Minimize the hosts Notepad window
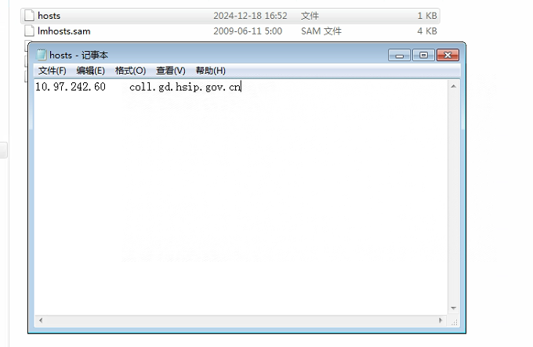The image size is (533, 347). (x=400, y=56)
